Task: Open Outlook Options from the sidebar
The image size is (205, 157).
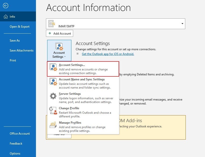Action: point(15,154)
